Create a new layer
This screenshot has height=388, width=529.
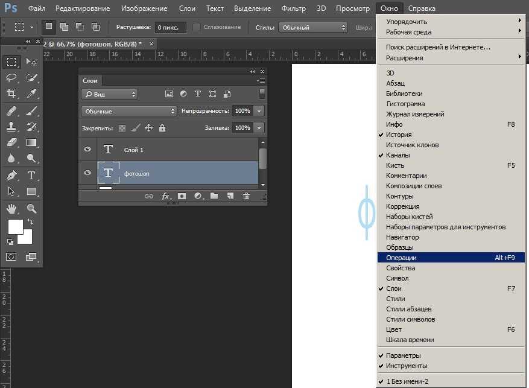click(230, 196)
